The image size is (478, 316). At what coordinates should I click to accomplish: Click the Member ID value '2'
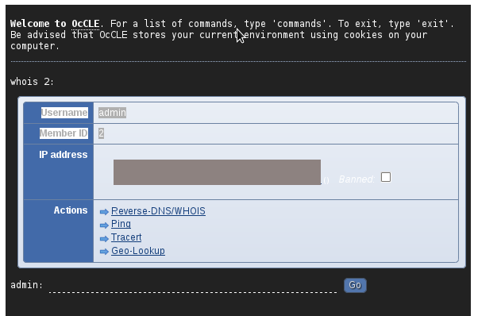click(x=101, y=133)
